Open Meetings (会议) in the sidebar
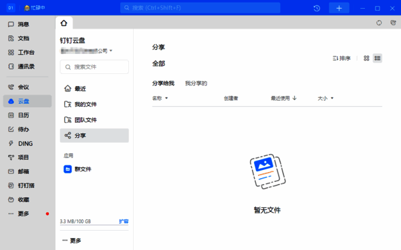 (19, 87)
